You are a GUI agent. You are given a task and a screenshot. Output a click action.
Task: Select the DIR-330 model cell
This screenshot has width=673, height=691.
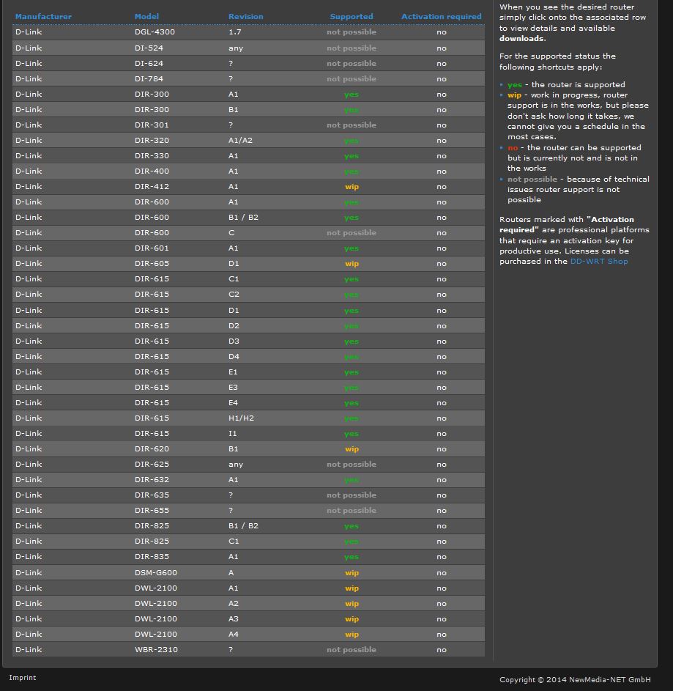[x=152, y=156]
